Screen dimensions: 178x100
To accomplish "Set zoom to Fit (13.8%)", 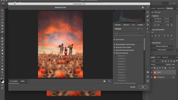I will click(14, 81).
